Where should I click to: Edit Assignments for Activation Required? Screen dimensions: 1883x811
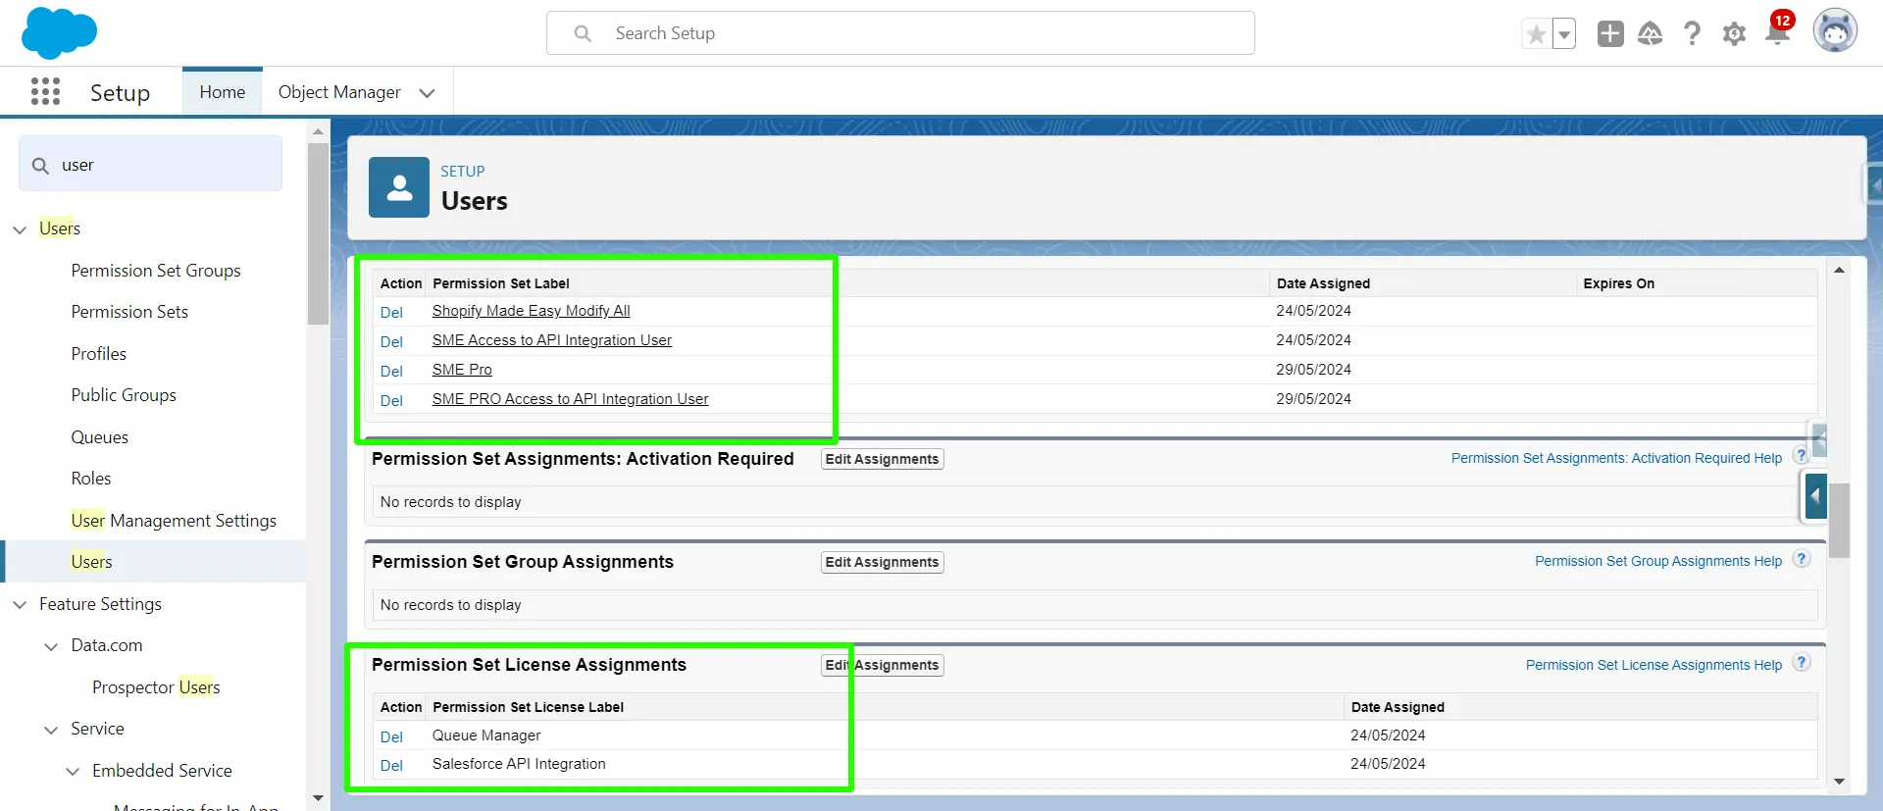pyautogui.click(x=882, y=459)
